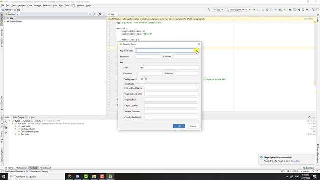Screen dimensions: 320x180
Task: Click the Country Code (XX) field
Action: pyautogui.click(x=171, y=117)
